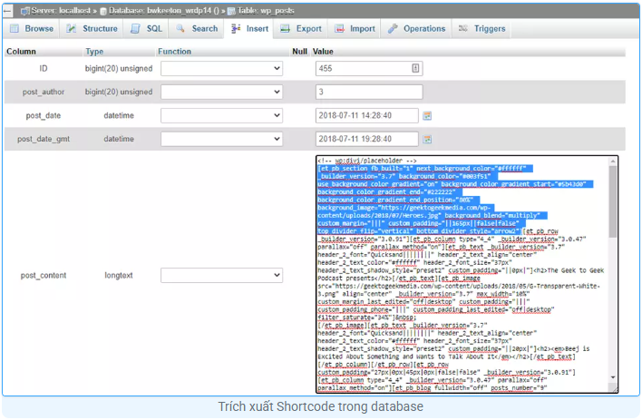Image resolution: width=642 pixels, height=420 pixels.
Task: Open Function dropdown for post_author row
Action: point(221,92)
